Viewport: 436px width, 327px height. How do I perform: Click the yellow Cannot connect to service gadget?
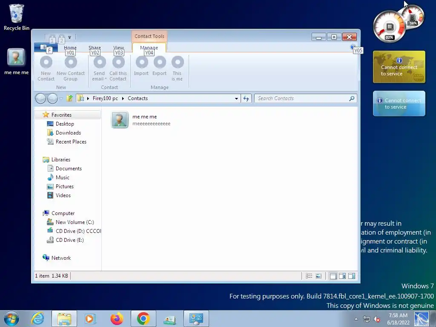coord(399,67)
